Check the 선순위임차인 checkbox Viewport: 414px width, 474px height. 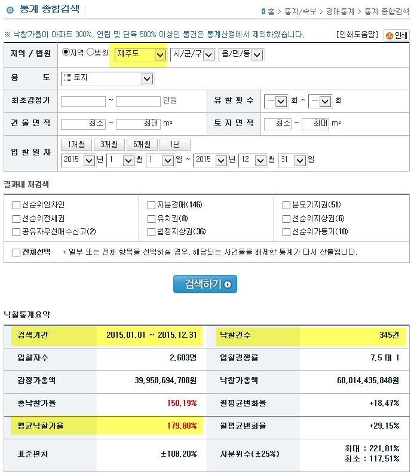[x=16, y=205]
